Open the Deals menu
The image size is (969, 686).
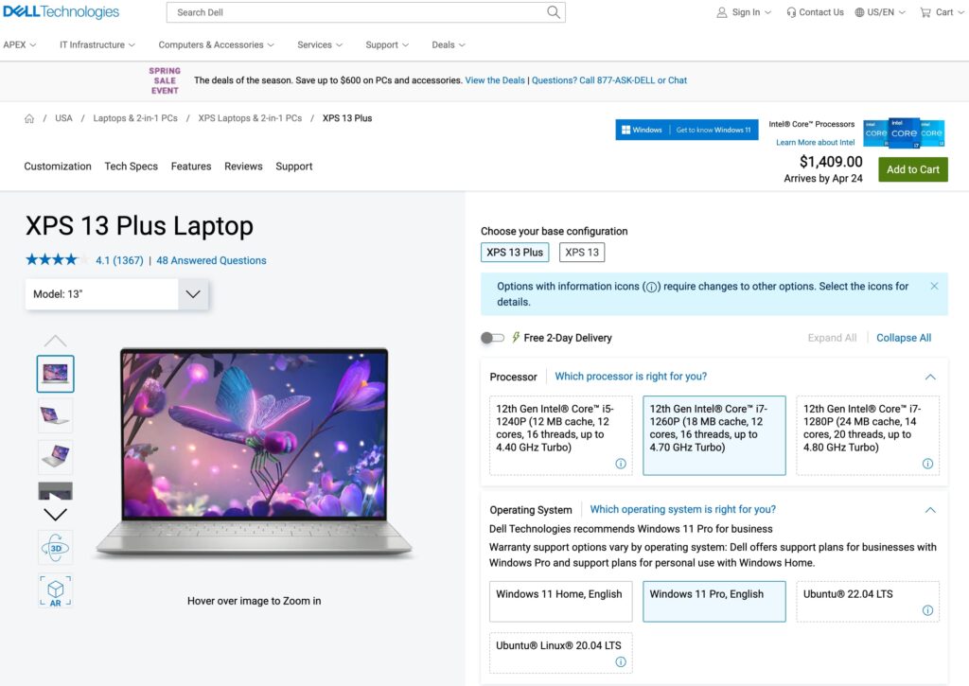(x=448, y=44)
